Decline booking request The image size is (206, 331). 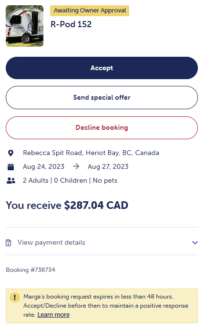[x=102, y=128]
